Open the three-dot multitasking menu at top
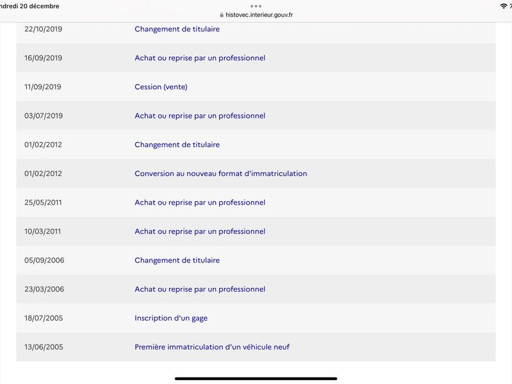The height and width of the screenshot is (384, 512). (255, 6)
